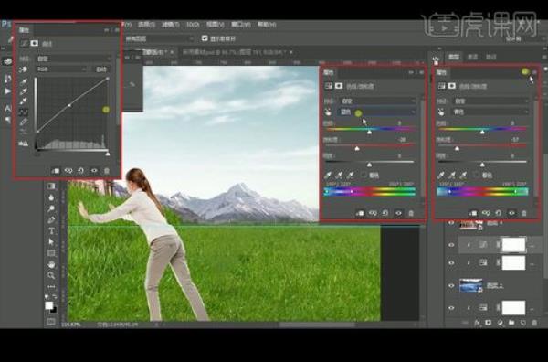Toggle visibility eye in Cyans Hue/Saturation panel
The image size is (548, 362).
coord(511,213)
